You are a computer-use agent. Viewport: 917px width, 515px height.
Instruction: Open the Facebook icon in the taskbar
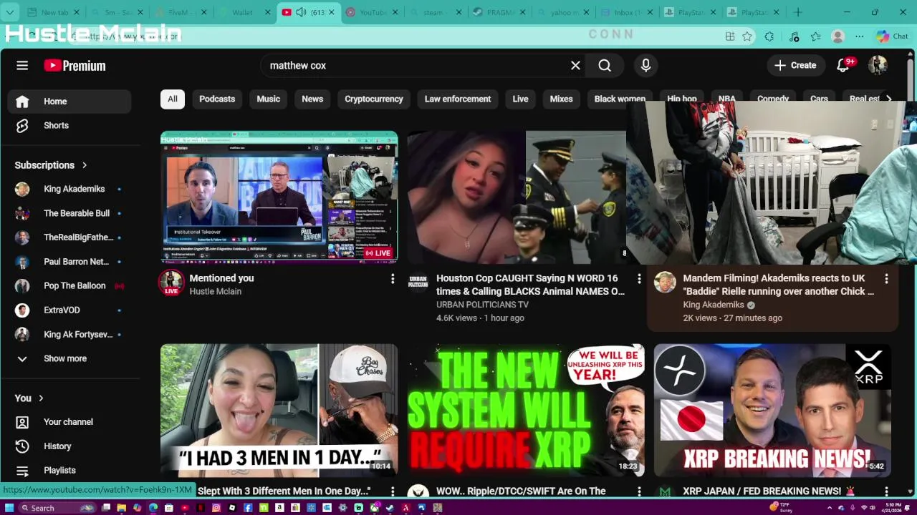pyautogui.click(x=248, y=508)
